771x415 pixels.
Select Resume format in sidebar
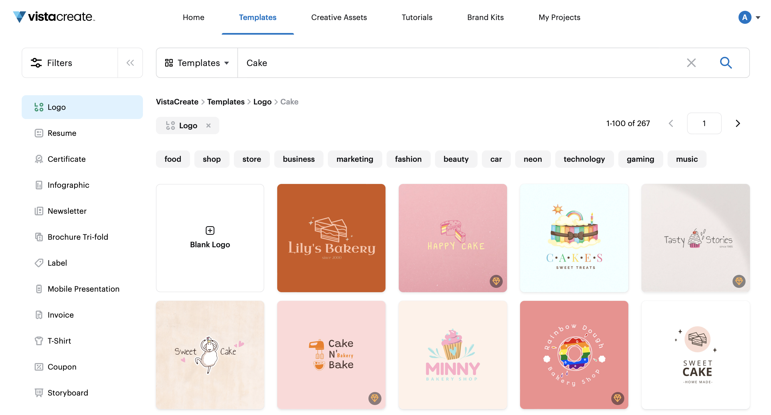(82, 133)
